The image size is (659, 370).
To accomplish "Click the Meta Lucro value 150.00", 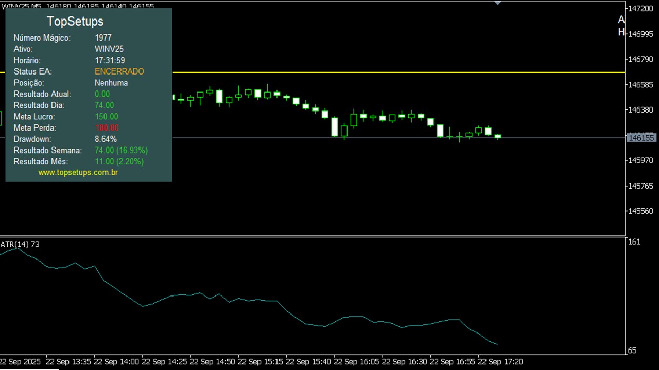I will (107, 117).
